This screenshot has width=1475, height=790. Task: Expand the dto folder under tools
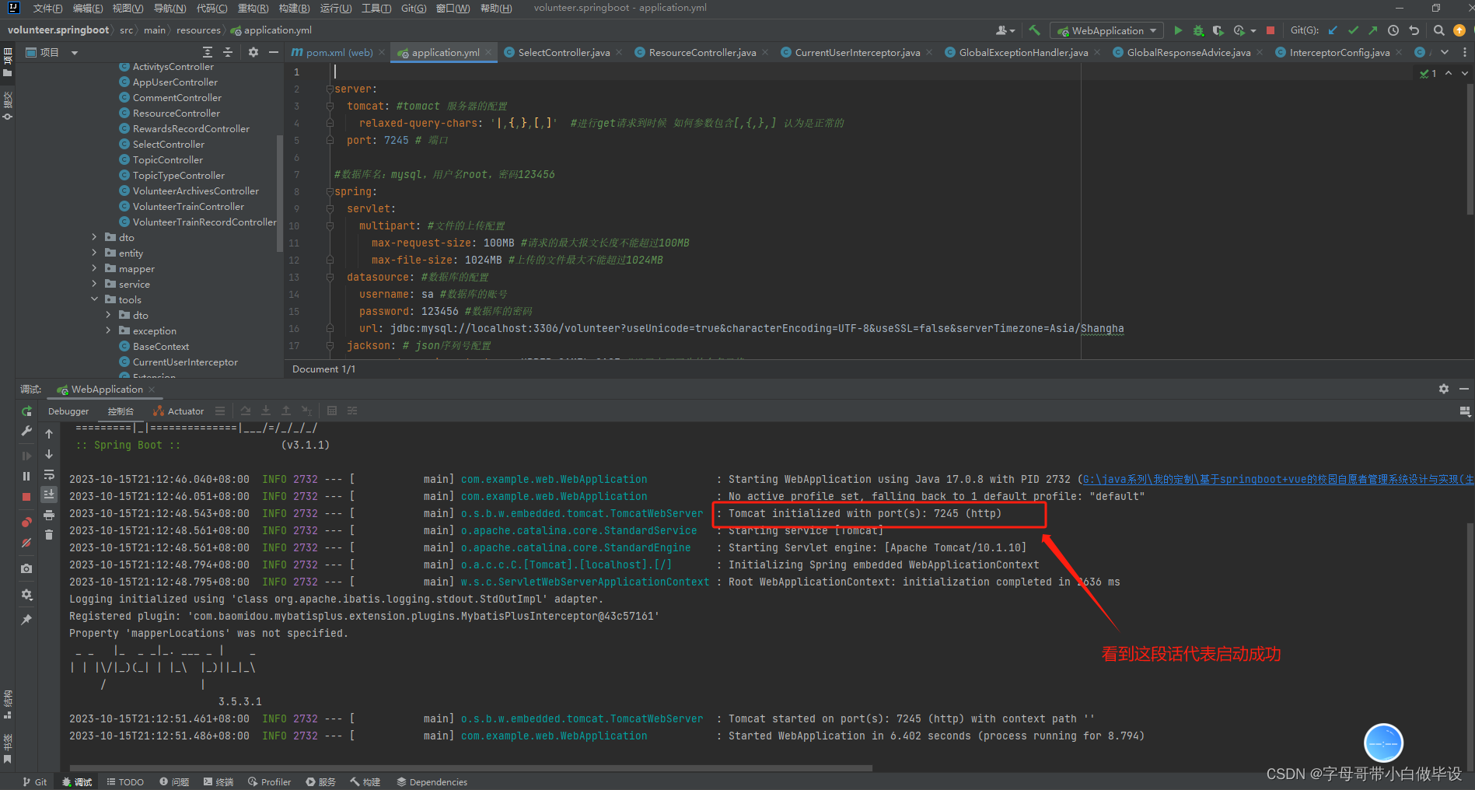click(108, 315)
